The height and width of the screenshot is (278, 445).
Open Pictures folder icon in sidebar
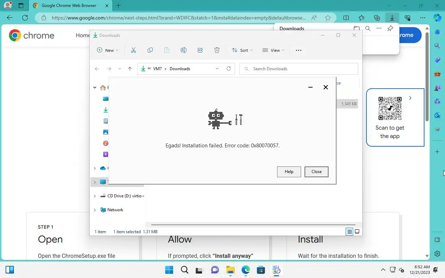[x=106, y=132]
